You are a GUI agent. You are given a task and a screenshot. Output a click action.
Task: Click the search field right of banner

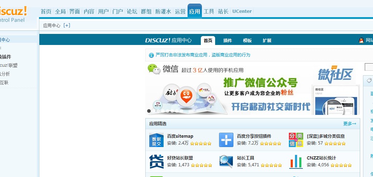369,67
